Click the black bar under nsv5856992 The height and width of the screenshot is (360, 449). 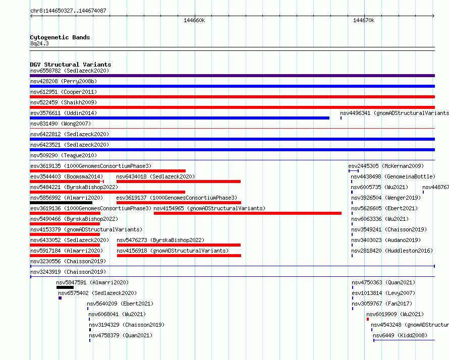61,203
